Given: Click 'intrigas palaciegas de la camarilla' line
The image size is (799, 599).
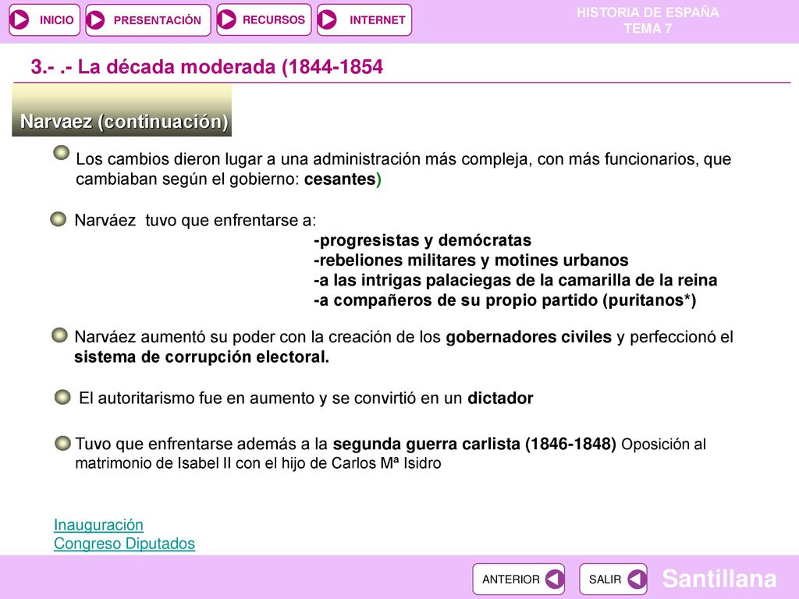Looking at the screenshot, I should 515,280.
